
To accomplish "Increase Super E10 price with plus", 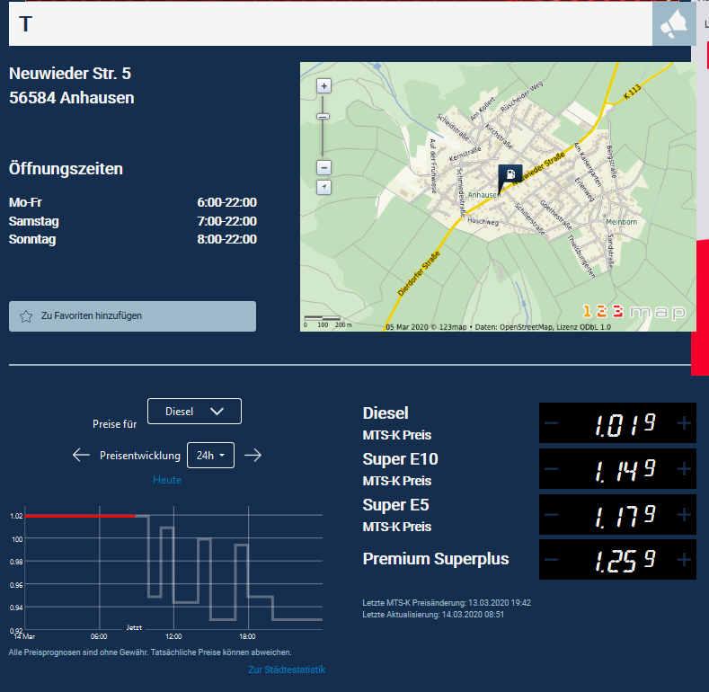I will (x=684, y=469).
